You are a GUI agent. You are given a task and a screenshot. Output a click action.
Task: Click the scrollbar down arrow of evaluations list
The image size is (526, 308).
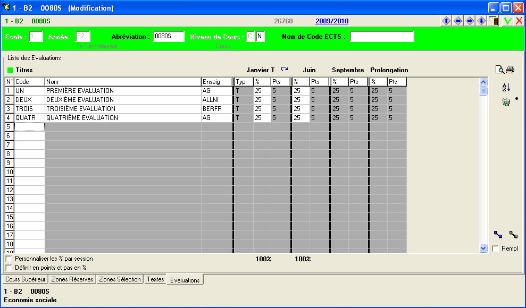coord(483,249)
